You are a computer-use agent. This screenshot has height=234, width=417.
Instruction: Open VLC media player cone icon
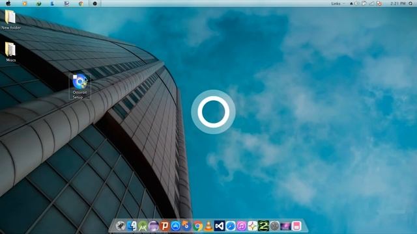tap(208, 226)
